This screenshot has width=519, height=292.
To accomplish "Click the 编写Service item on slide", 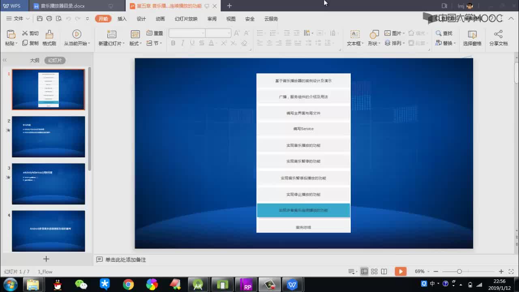I will (x=303, y=129).
